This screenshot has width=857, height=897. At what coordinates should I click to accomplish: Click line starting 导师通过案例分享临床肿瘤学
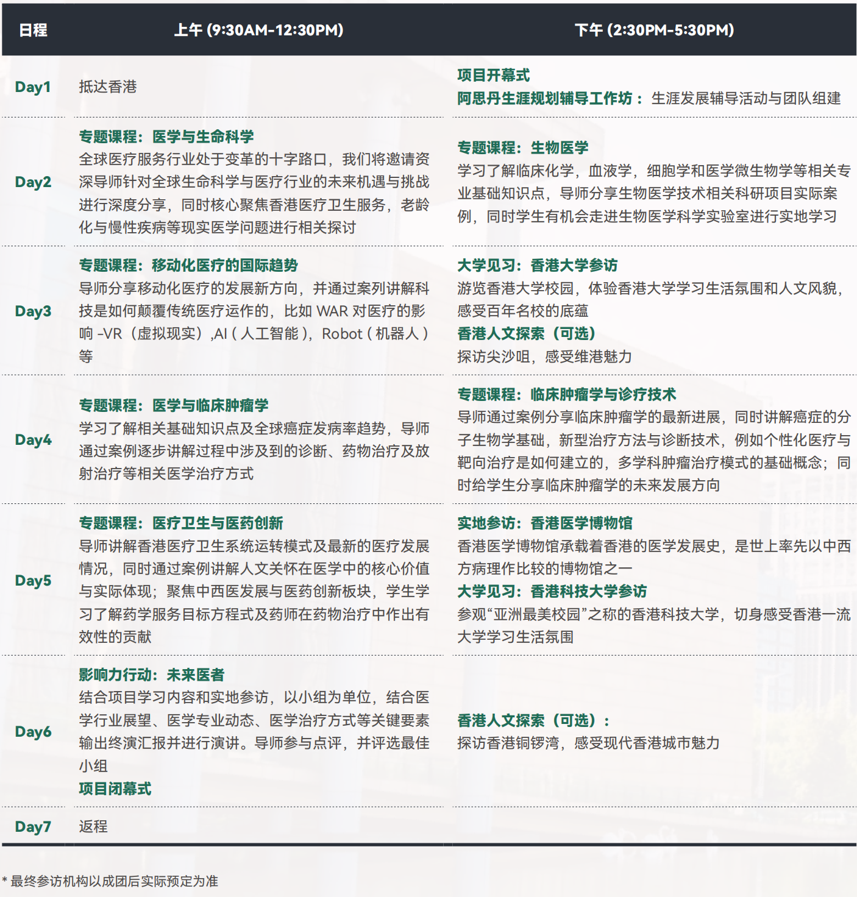pyautogui.click(x=654, y=417)
